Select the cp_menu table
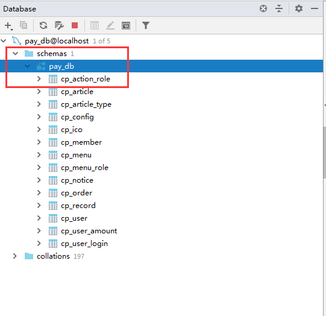The height and width of the screenshot is (316, 326). [x=76, y=155]
